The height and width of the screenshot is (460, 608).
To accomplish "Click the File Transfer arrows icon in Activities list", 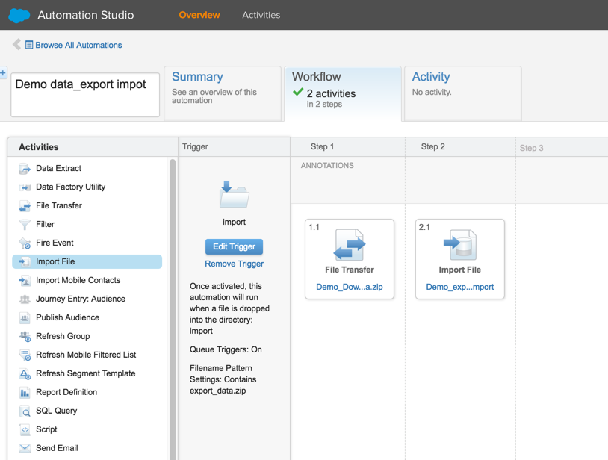I will click(x=25, y=206).
